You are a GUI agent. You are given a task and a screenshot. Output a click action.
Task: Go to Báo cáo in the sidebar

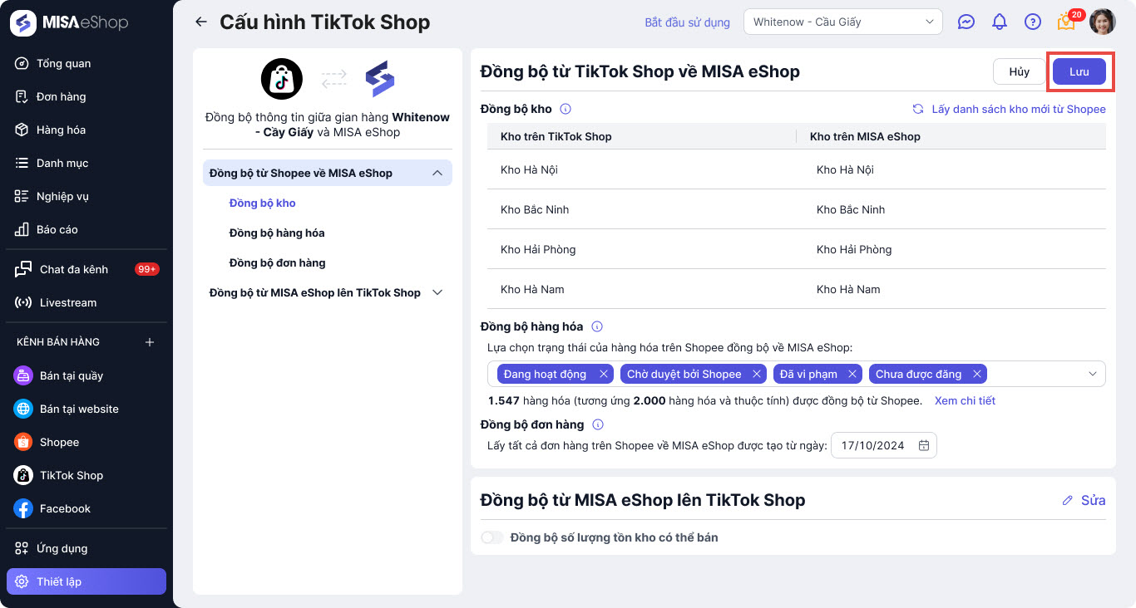[57, 229]
